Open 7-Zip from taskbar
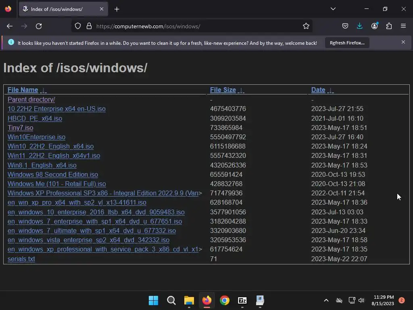The image size is (413, 310). (x=242, y=300)
